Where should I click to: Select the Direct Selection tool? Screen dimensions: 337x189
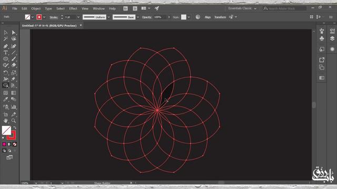14,33
